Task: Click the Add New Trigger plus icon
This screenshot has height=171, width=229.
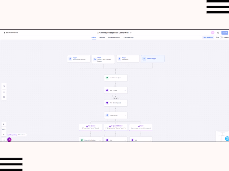Action: (144, 58)
